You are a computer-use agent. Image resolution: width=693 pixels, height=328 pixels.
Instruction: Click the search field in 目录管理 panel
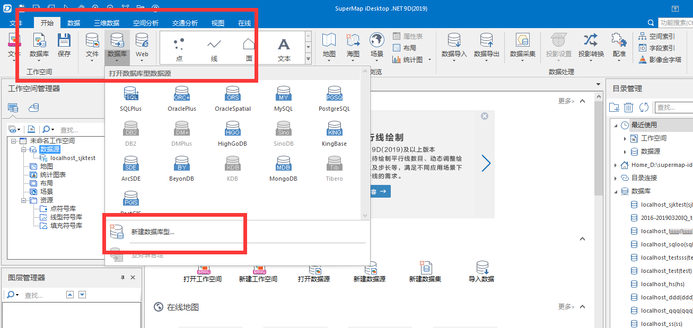click(674, 107)
